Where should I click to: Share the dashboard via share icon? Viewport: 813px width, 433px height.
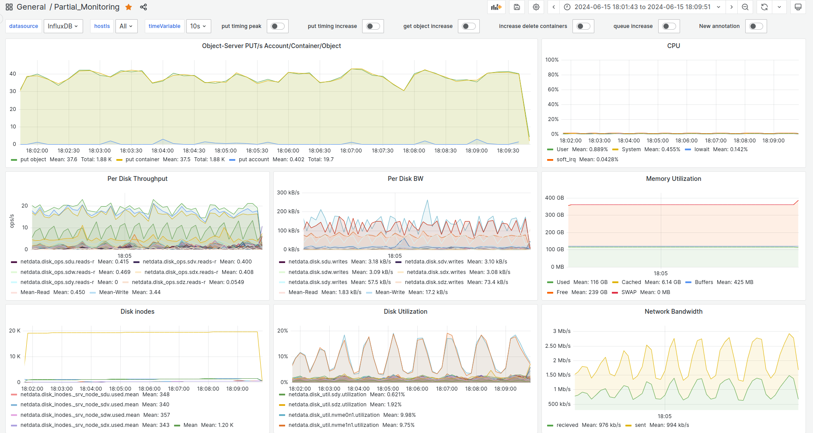coord(143,7)
